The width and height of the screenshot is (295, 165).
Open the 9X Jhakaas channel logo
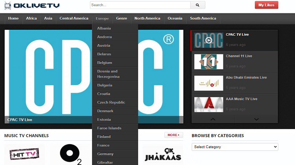pyautogui.click(x=163, y=154)
